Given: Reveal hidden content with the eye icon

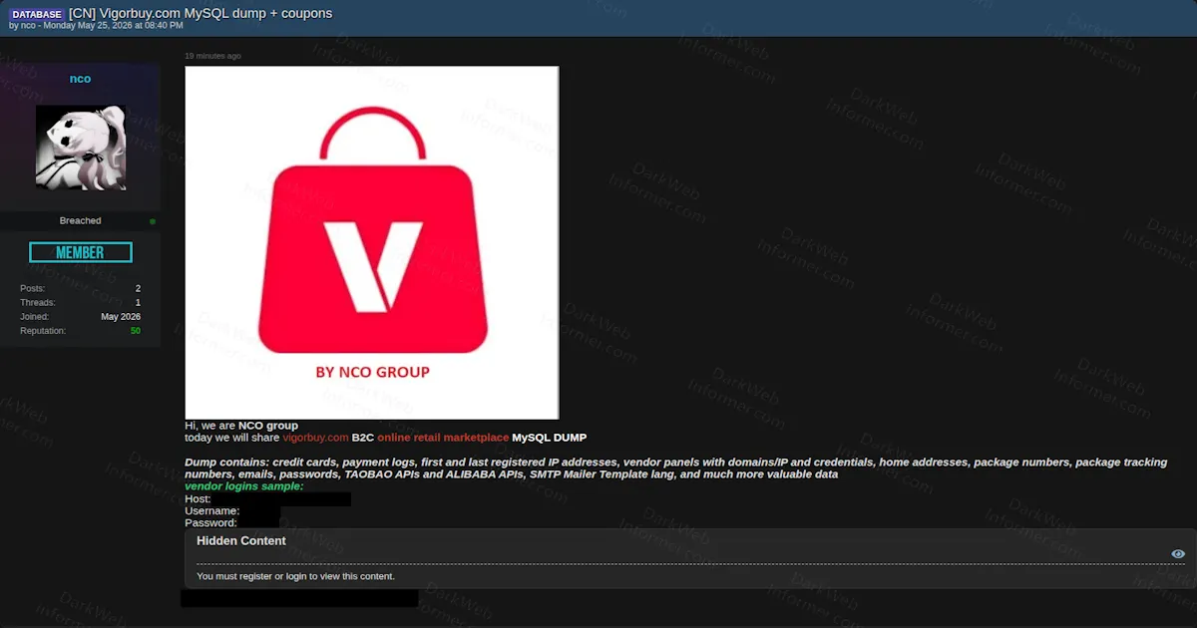Looking at the screenshot, I should coord(1178,554).
